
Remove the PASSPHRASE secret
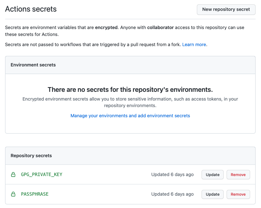[x=238, y=194]
